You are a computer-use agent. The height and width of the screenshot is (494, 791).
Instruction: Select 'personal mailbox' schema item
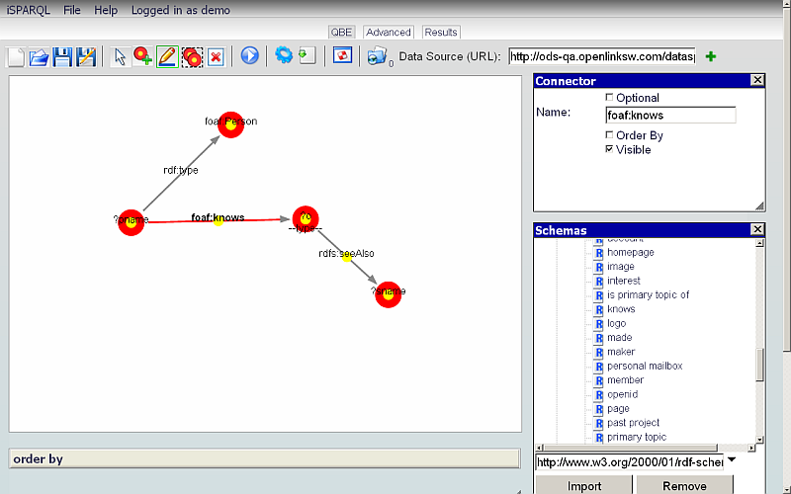pyautogui.click(x=645, y=366)
